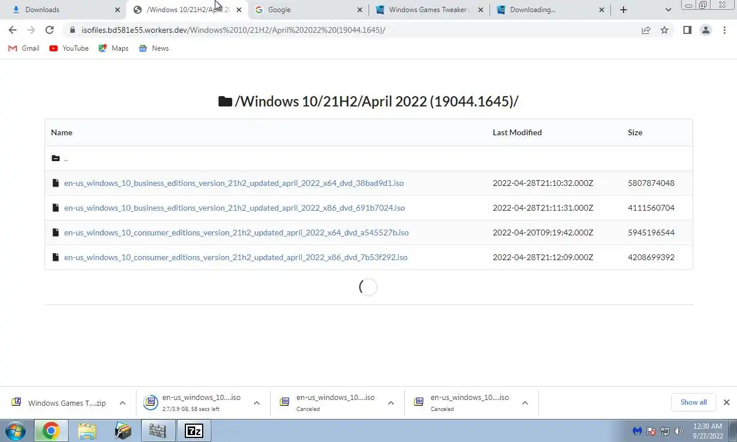This screenshot has height=442, width=737.
Task: Open the Gmail bookmark
Action: (x=24, y=48)
